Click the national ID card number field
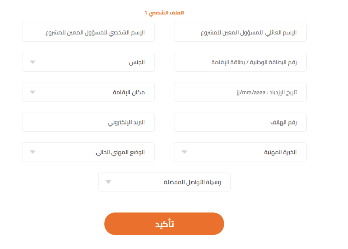This screenshot has width=348, height=249. [240, 62]
